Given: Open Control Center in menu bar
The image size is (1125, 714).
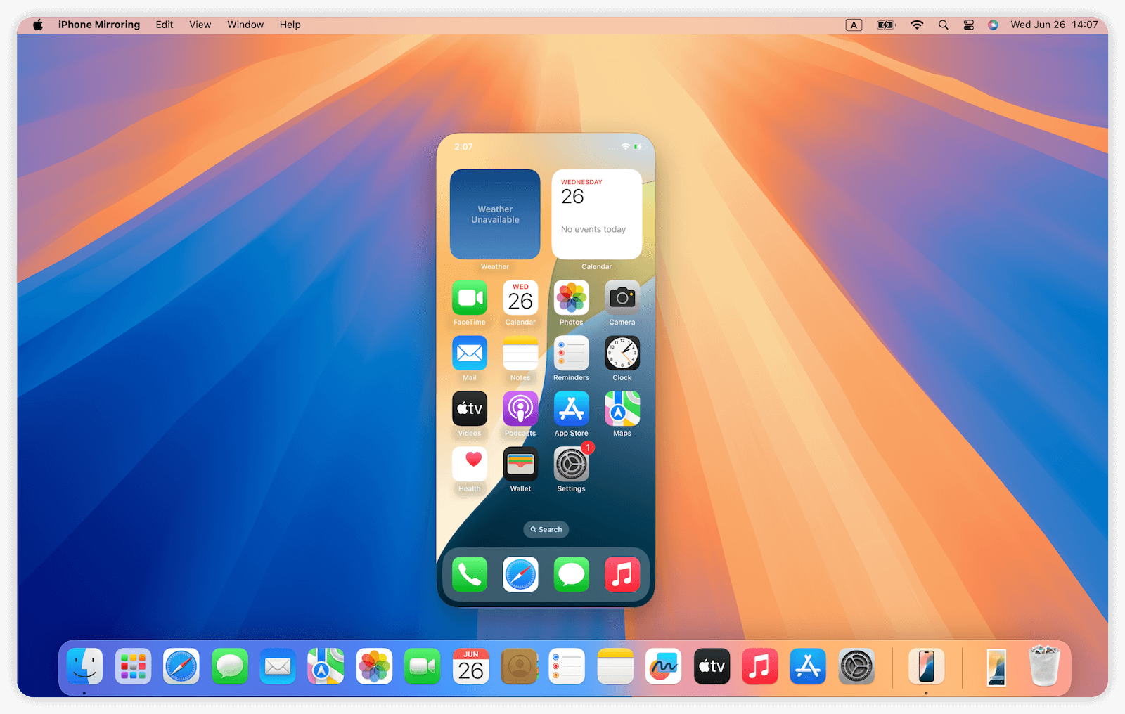Looking at the screenshot, I should click(969, 25).
